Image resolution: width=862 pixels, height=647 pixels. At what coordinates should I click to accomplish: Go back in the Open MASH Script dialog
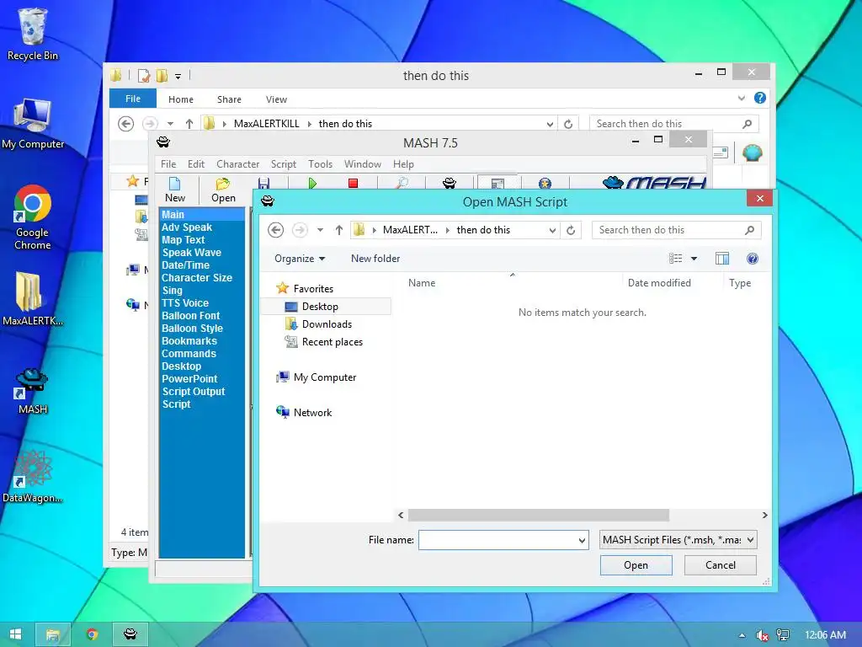tap(276, 230)
